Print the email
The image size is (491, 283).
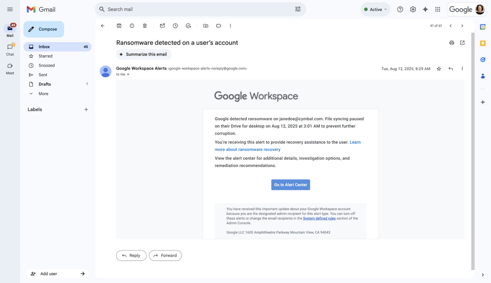coord(451,42)
